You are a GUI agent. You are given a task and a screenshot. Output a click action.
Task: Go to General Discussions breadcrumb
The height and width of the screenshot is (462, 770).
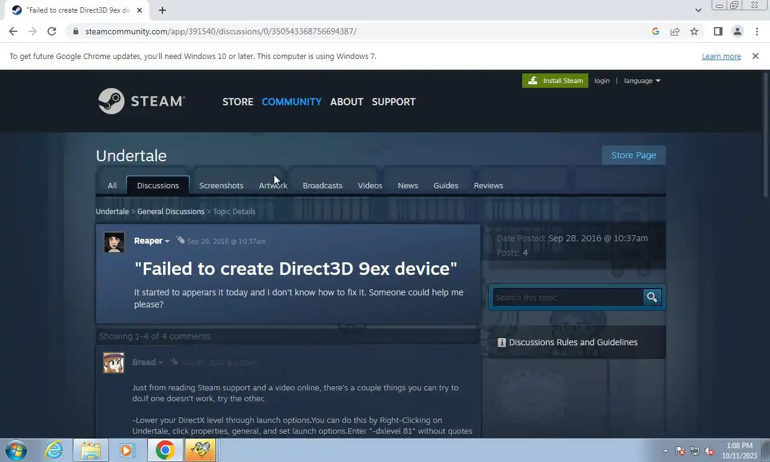pos(171,212)
